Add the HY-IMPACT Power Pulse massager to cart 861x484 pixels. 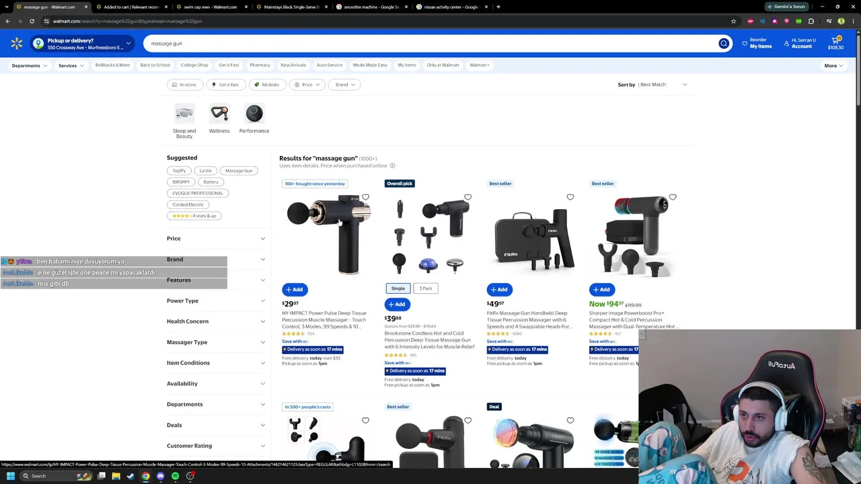pos(295,290)
